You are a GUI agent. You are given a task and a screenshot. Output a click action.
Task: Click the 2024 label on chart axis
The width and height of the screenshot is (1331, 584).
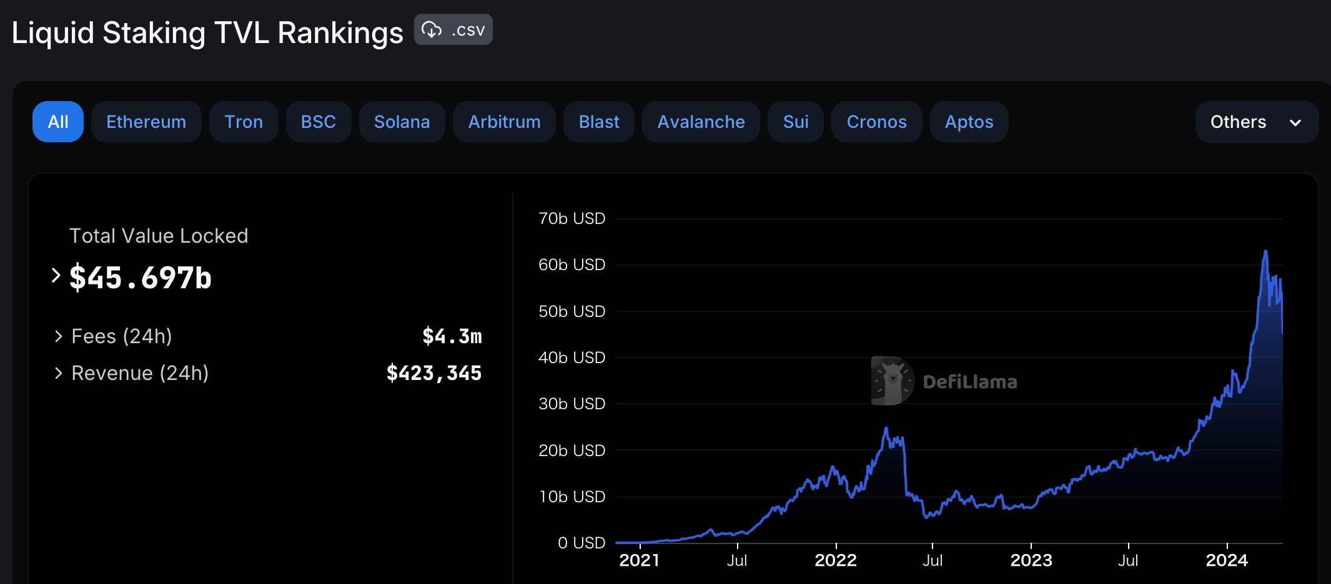(1227, 560)
